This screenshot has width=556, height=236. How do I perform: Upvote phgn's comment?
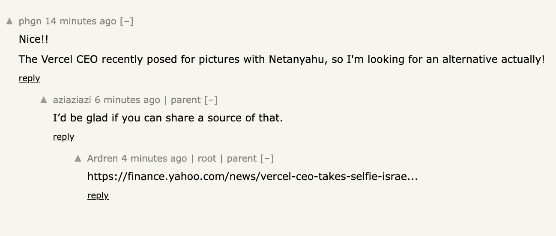coord(10,21)
